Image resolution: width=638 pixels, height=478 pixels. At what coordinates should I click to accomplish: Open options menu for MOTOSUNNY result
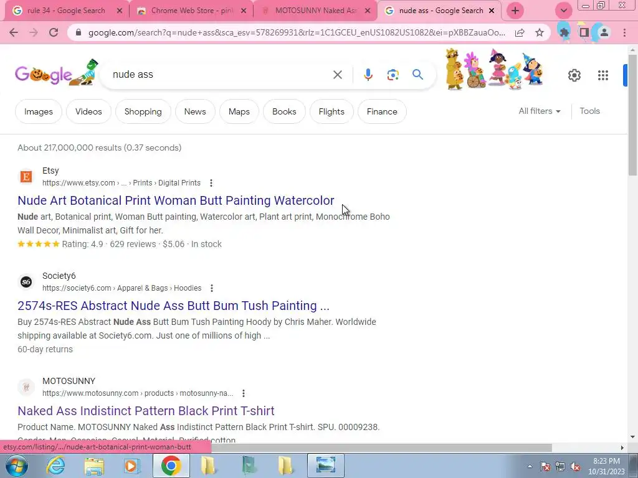click(244, 393)
